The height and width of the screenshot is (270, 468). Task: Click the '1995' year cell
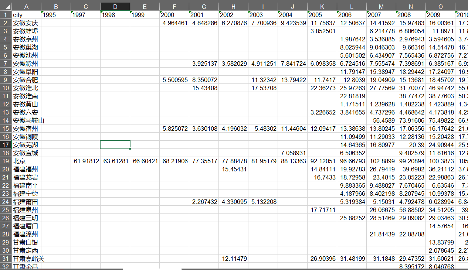coord(56,15)
